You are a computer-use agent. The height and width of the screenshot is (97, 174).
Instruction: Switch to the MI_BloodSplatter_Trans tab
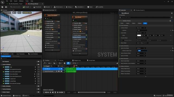pyautogui.click(x=15, y=4)
